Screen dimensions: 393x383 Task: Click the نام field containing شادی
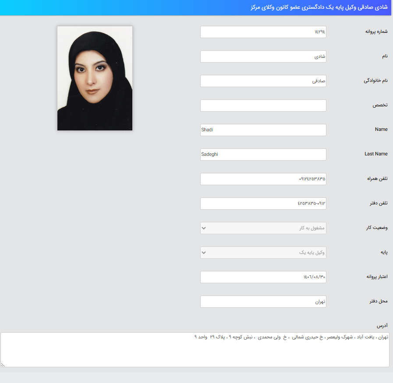pyautogui.click(x=263, y=56)
